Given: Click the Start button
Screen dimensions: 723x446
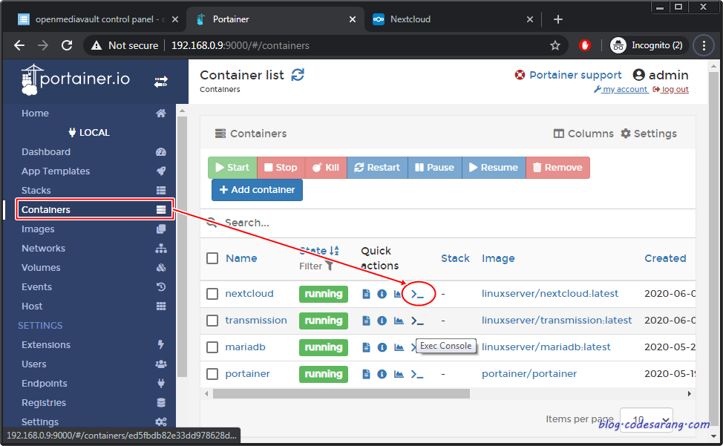Looking at the screenshot, I should 232,168.
